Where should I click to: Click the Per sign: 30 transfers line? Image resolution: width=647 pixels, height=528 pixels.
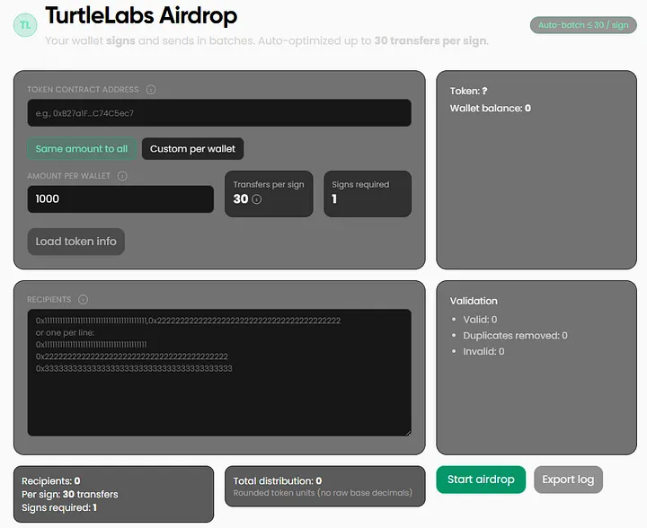point(70,494)
